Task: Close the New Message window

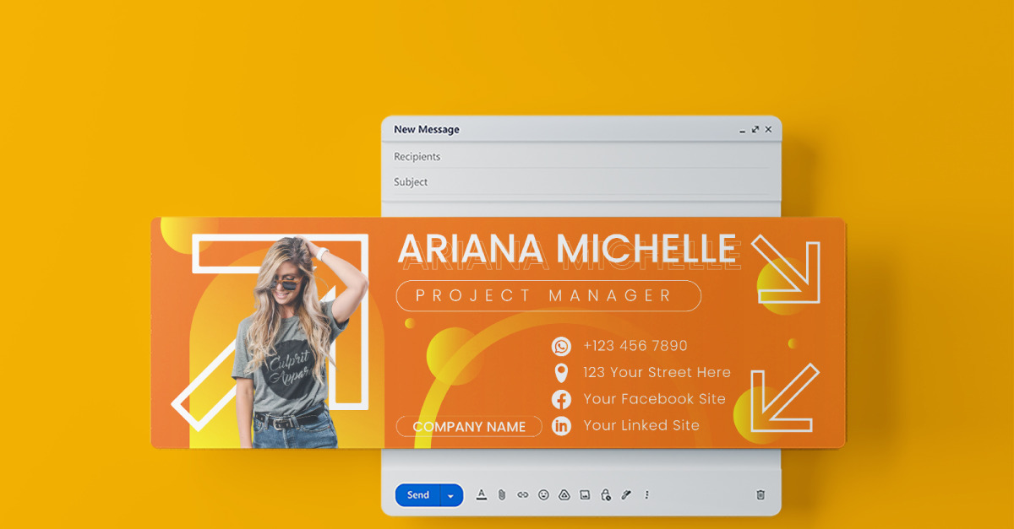Action: (768, 130)
